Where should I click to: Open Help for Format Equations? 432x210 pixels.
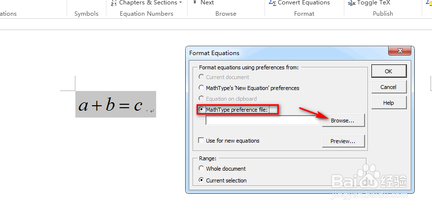[x=389, y=103]
